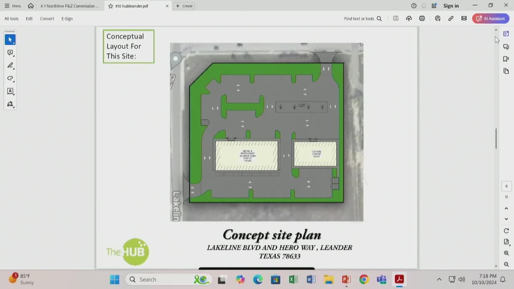Open PowerPoint from taskbar
Viewport: 514px width, 289px height.
click(346, 279)
